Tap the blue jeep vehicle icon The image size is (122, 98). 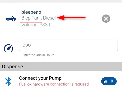tap(11, 19)
